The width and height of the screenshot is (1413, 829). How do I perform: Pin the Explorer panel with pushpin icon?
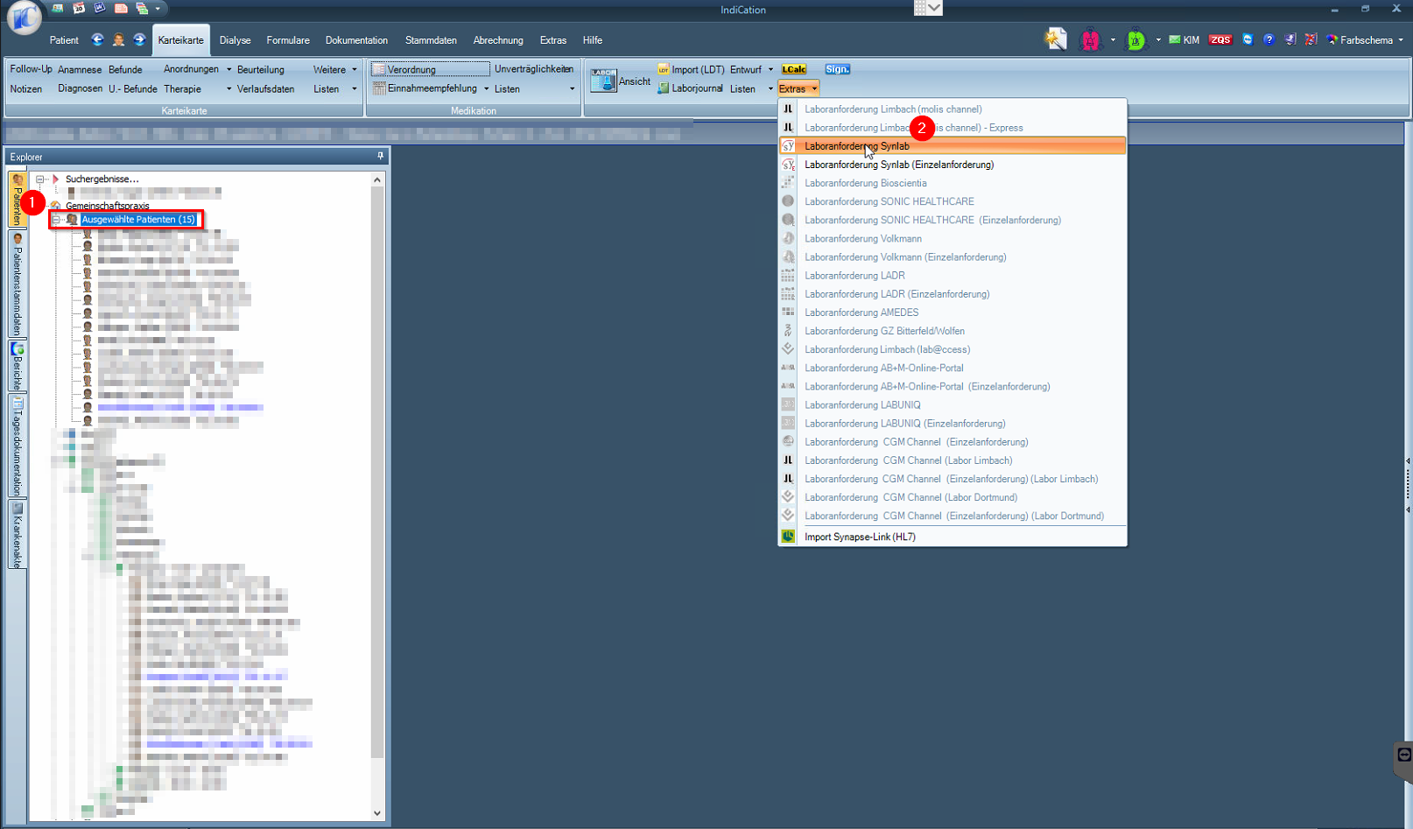tap(380, 156)
